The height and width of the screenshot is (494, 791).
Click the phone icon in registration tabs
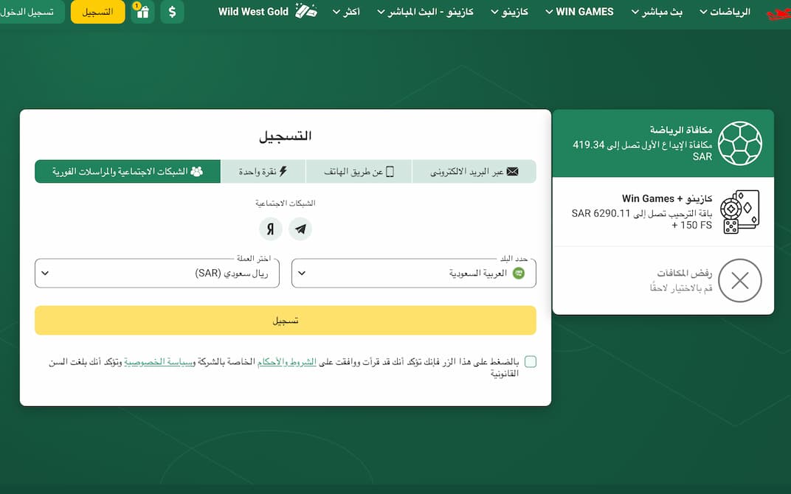click(390, 171)
